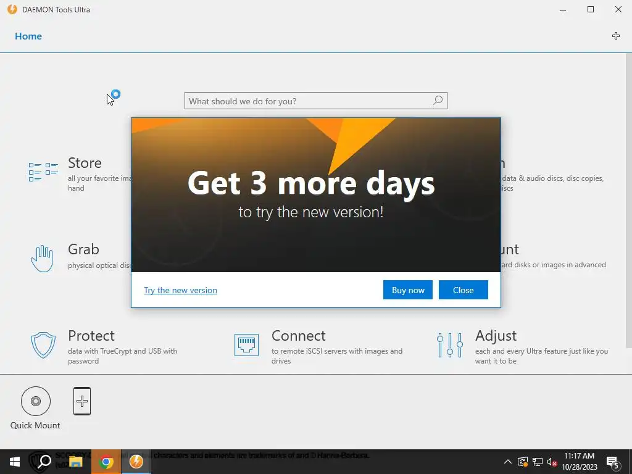Screen dimensions: 632x474
Task: Open the notification center icon
Action: (x=613, y=462)
